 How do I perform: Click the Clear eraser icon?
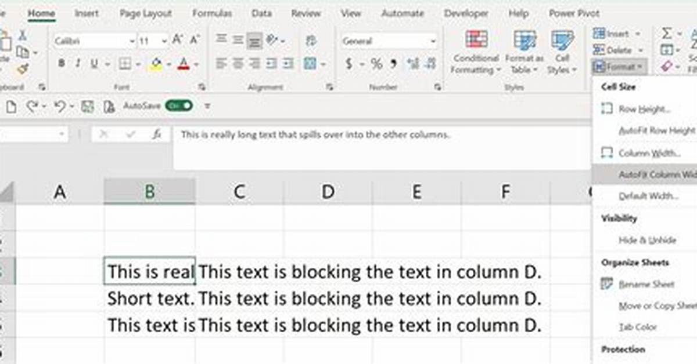click(x=666, y=67)
